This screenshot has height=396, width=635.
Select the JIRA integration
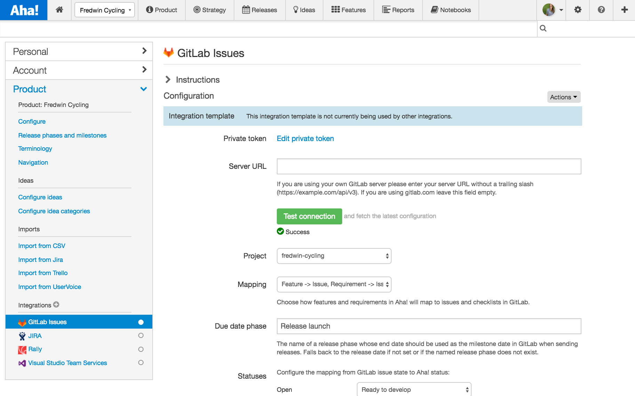(x=35, y=336)
